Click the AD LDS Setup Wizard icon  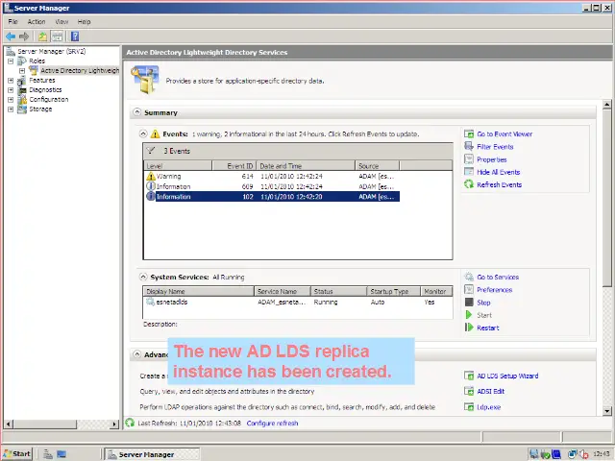(x=469, y=376)
